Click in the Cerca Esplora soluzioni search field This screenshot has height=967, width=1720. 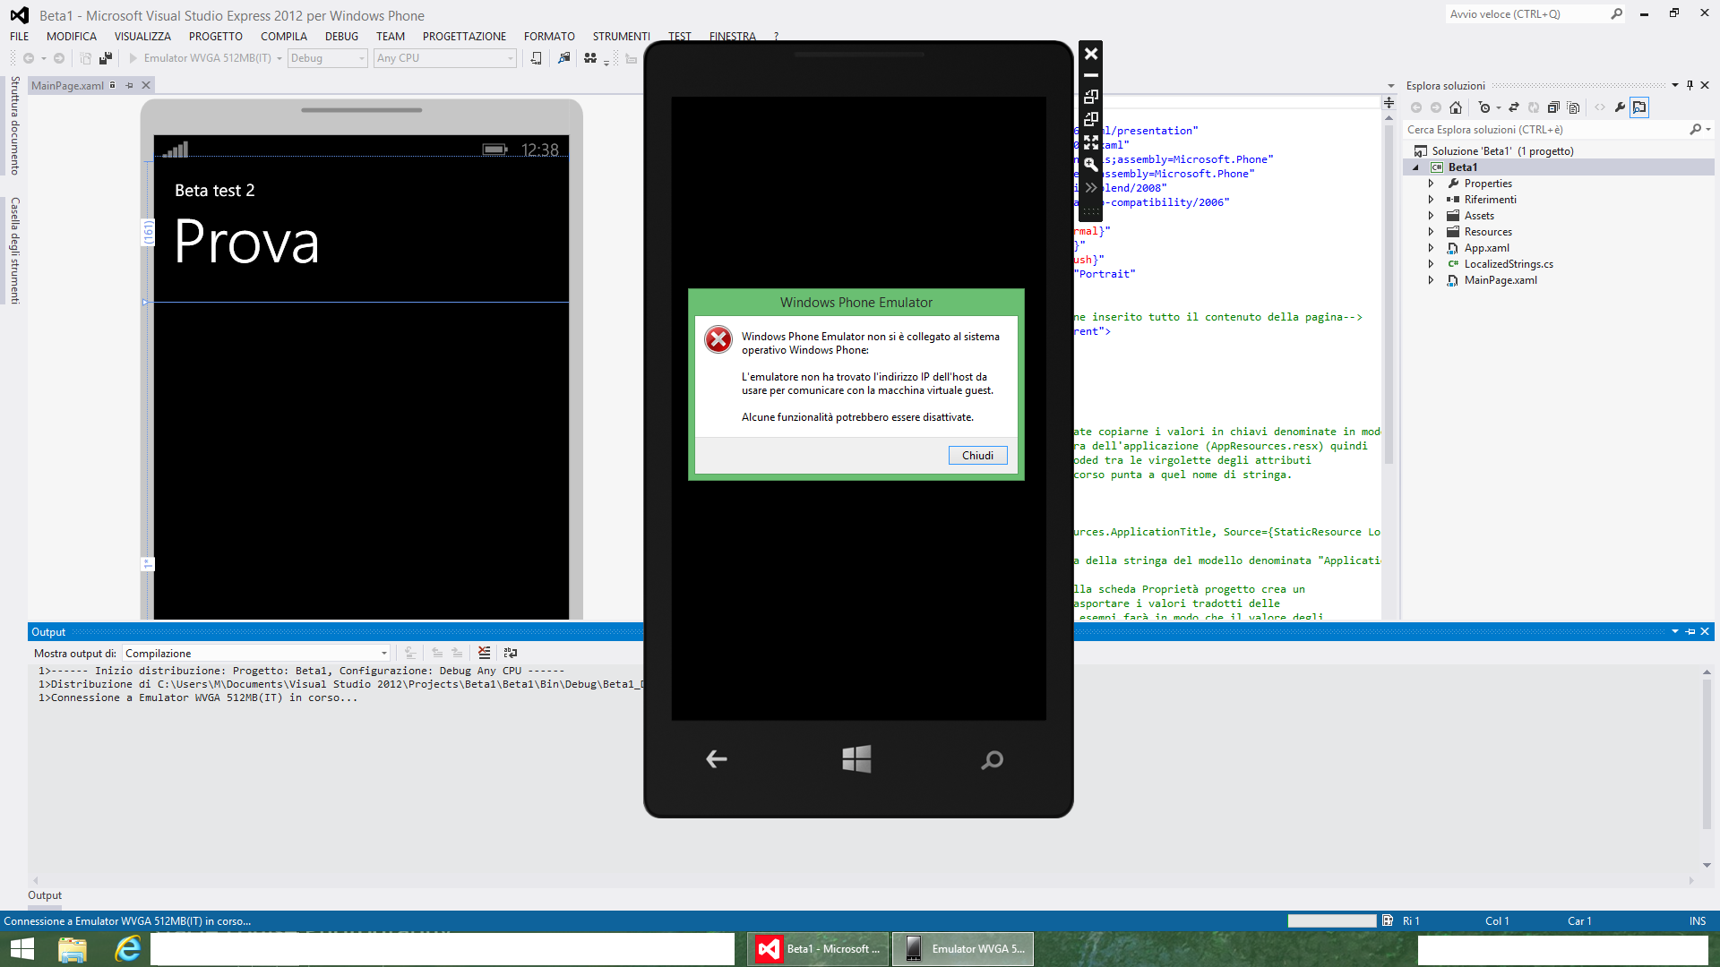pos(1545,130)
